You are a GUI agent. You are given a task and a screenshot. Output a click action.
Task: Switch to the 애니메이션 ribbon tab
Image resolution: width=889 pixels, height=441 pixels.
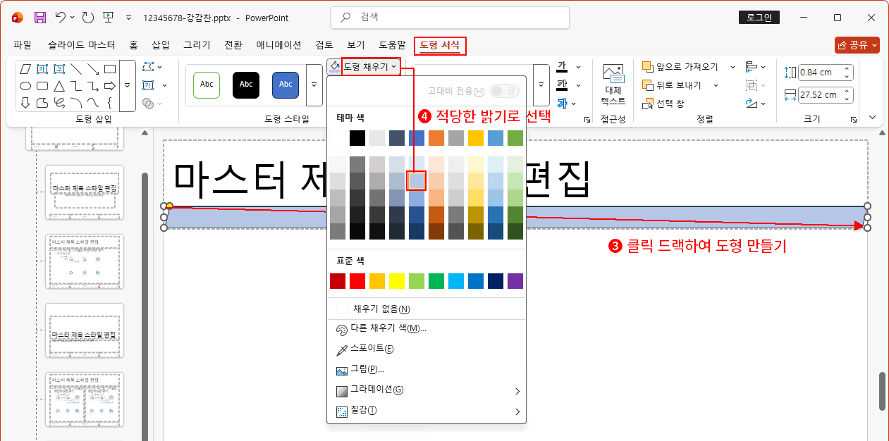coord(276,44)
